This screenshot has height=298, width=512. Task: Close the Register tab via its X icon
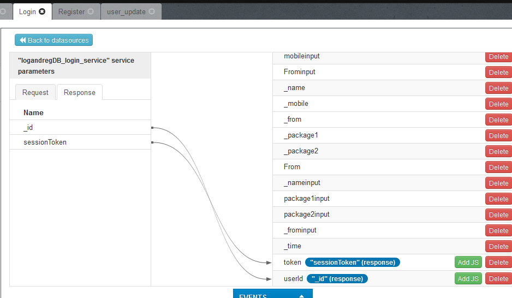pos(91,11)
